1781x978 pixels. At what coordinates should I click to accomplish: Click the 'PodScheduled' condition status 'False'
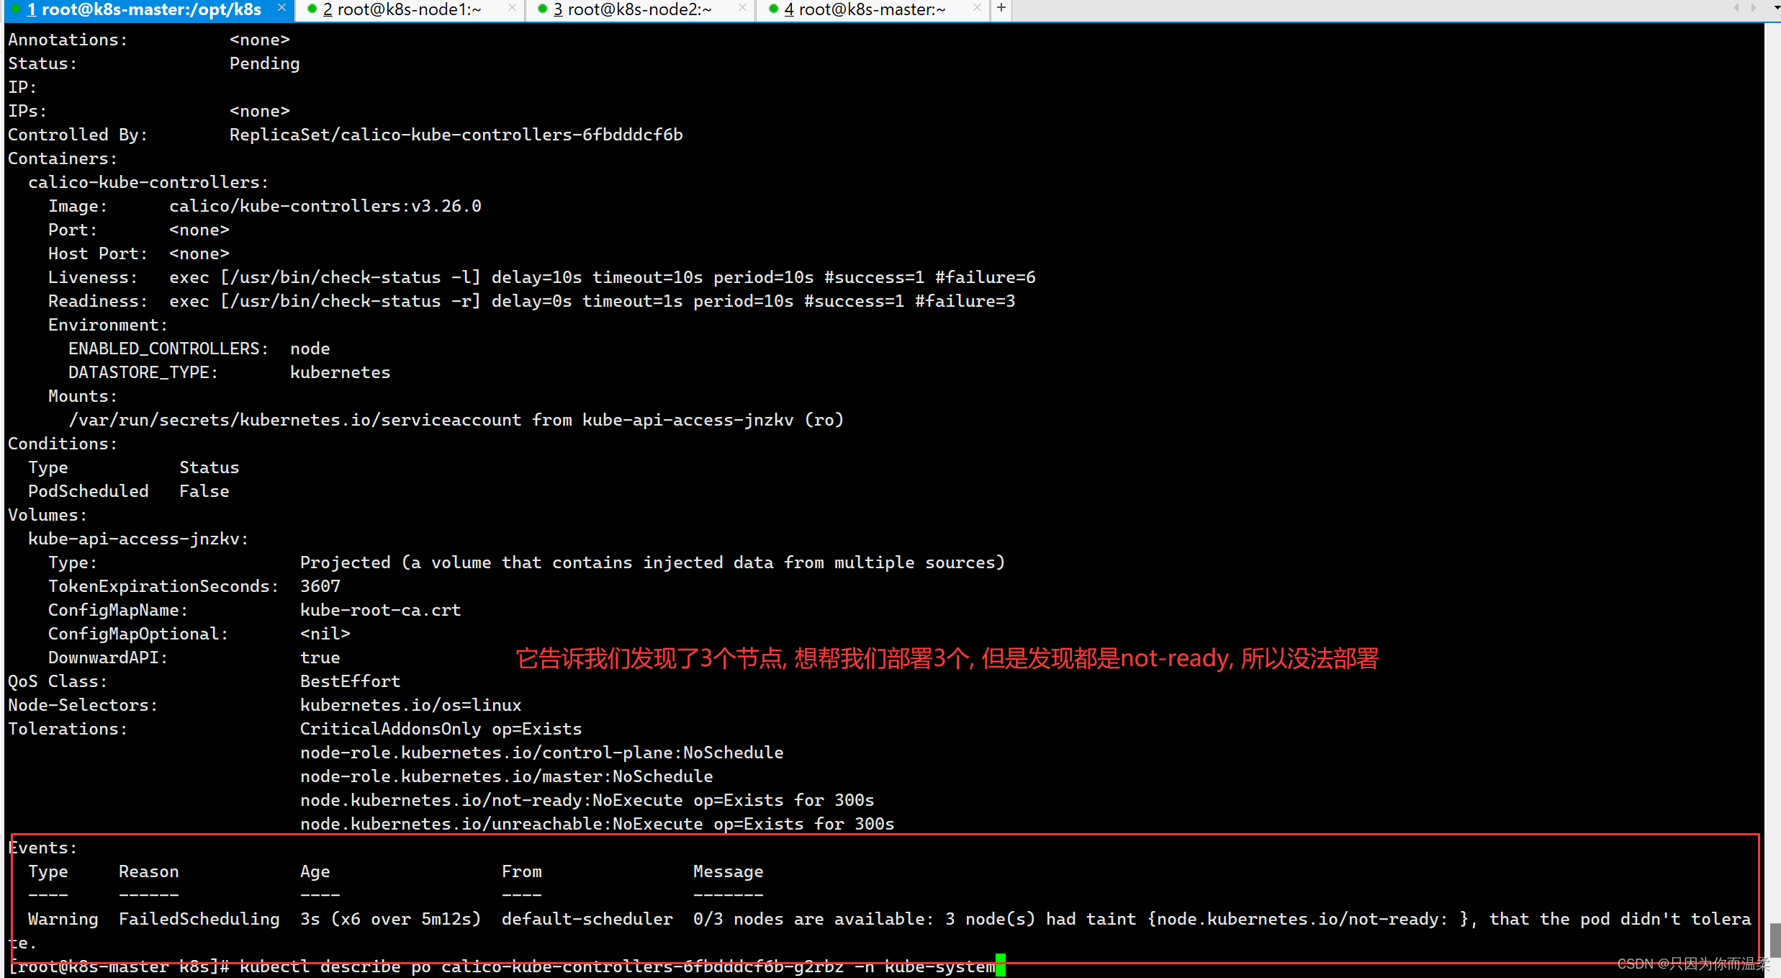coord(204,490)
